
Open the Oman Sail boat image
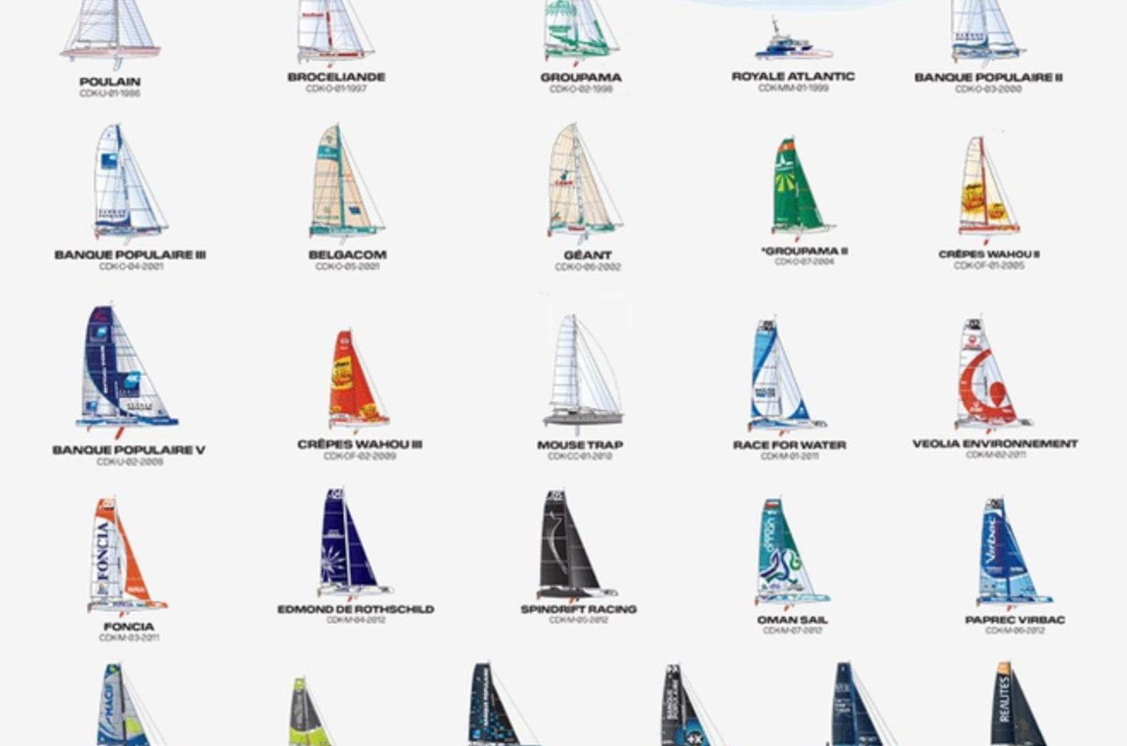tap(790, 554)
